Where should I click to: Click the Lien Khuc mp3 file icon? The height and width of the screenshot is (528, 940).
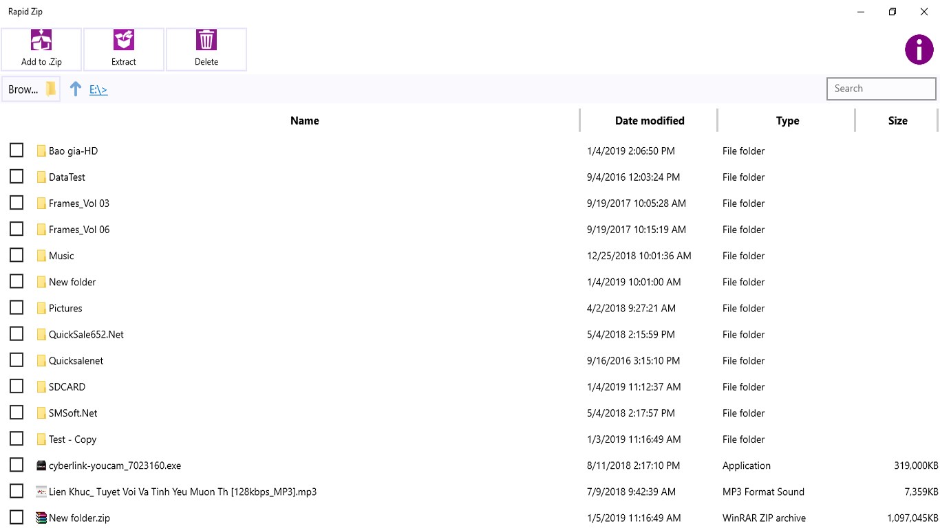(41, 492)
